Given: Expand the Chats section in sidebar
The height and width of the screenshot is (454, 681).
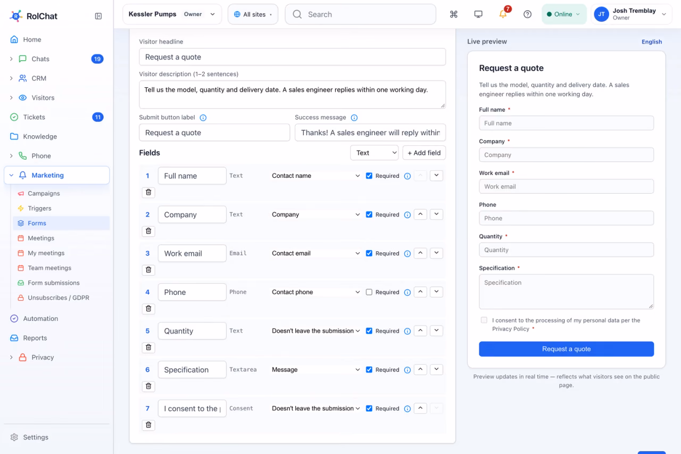Looking at the screenshot, I should [11, 59].
